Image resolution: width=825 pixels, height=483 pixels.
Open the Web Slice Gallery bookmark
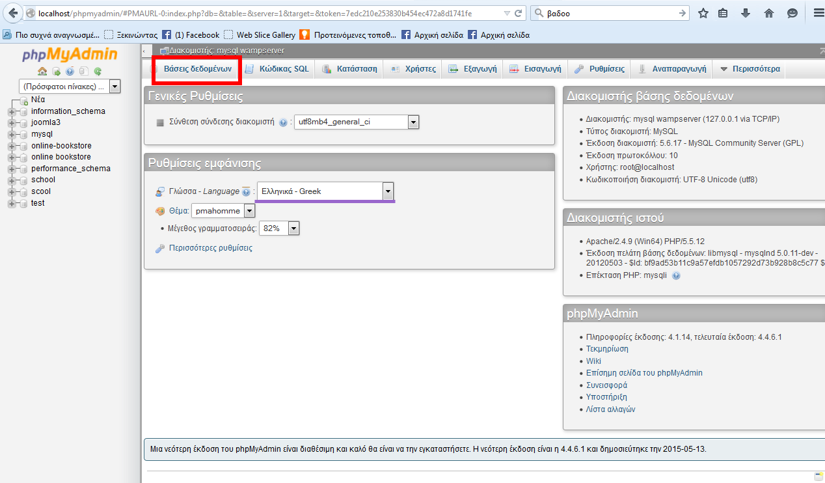pos(260,34)
